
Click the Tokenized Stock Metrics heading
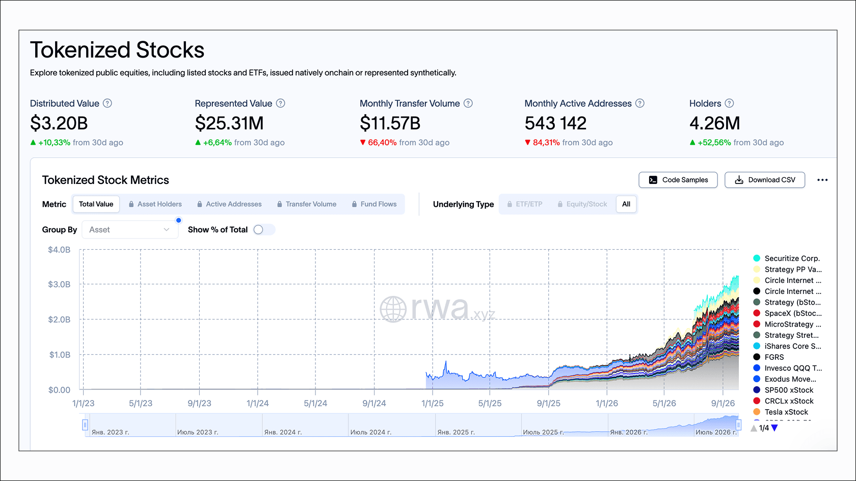tap(105, 180)
